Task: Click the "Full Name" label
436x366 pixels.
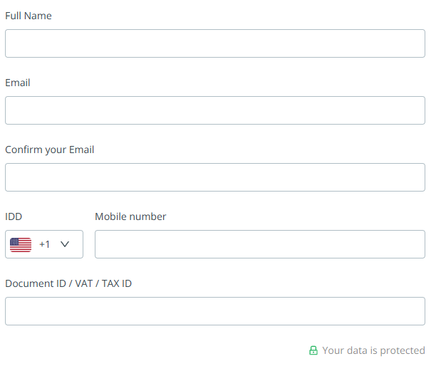Action: pos(28,16)
